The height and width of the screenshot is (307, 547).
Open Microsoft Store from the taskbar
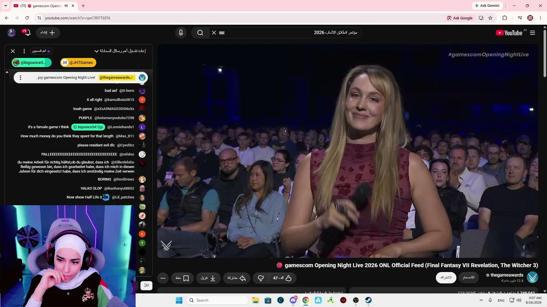point(268,300)
